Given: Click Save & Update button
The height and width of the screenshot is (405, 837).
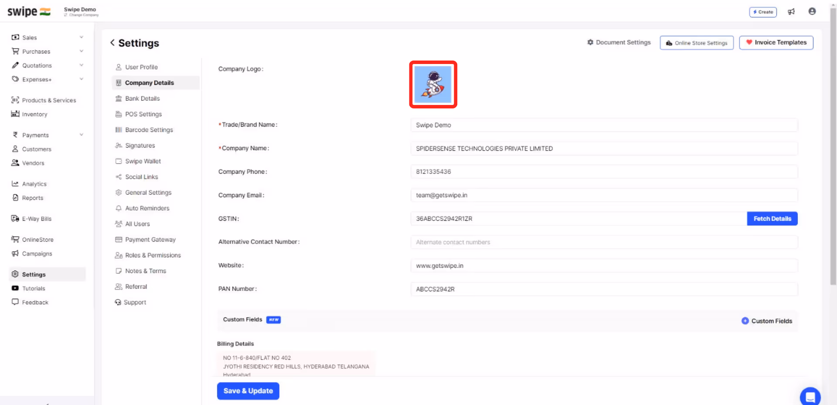Looking at the screenshot, I should 248,391.
